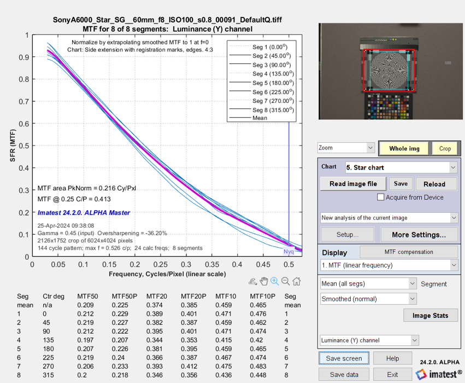Enable Acquire from Device checkbox

pos(381,198)
